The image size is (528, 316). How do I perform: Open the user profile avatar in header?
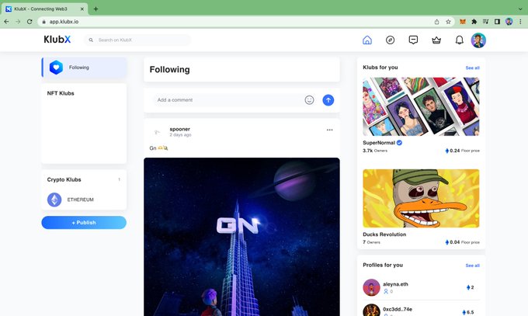[x=478, y=40]
